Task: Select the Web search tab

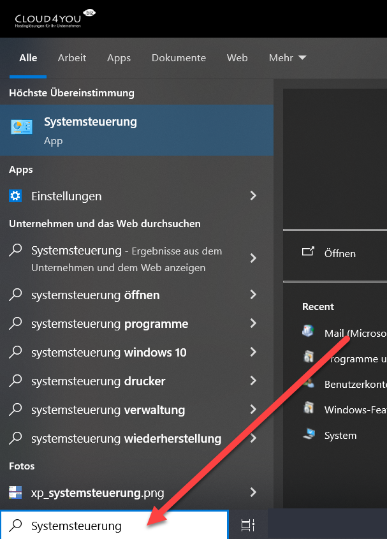Action: (x=237, y=57)
